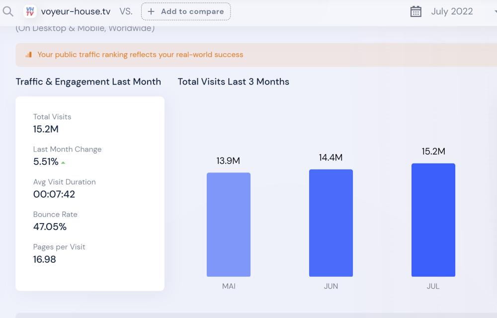This screenshot has height=318, width=497.
Task: Open the July 2022 date selector
Action: coord(451,11)
